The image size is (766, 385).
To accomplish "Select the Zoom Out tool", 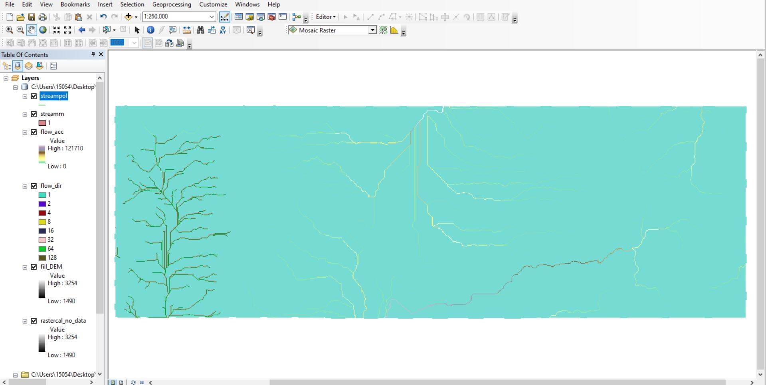I will pyautogui.click(x=20, y=30).
